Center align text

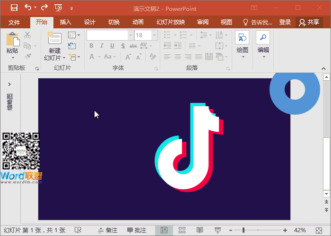[178, 57]
